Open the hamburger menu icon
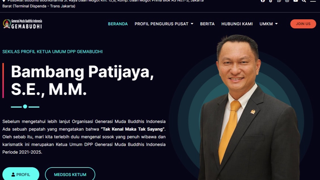The image size is (320, 180). click(x=313, y=1)
